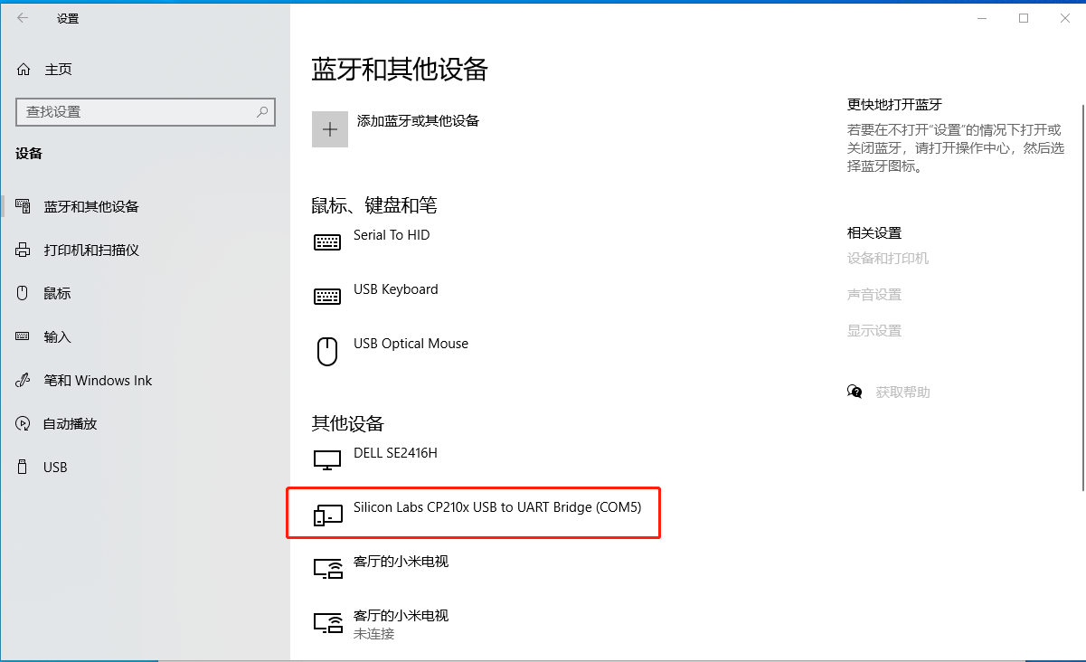Go to 笔和 Windows Ink section
The height and width of the screenshot is (662, 1086).
pos(98,380)
